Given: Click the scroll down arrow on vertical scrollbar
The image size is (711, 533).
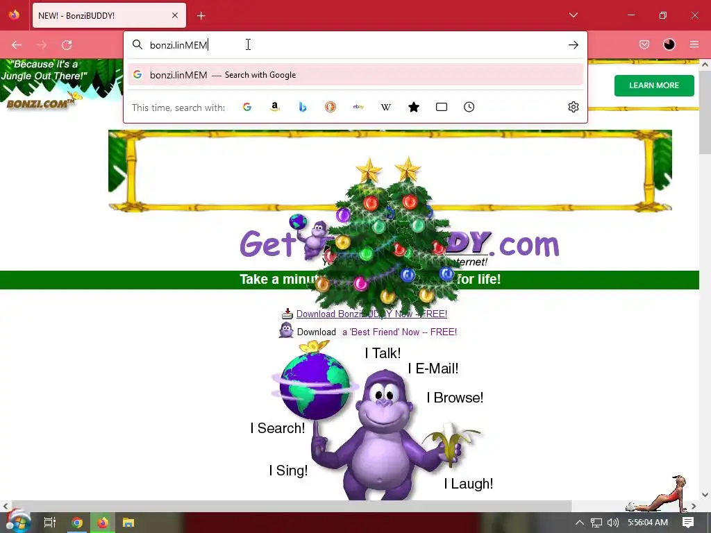Looking at the screenshot, I should point(705,495).
